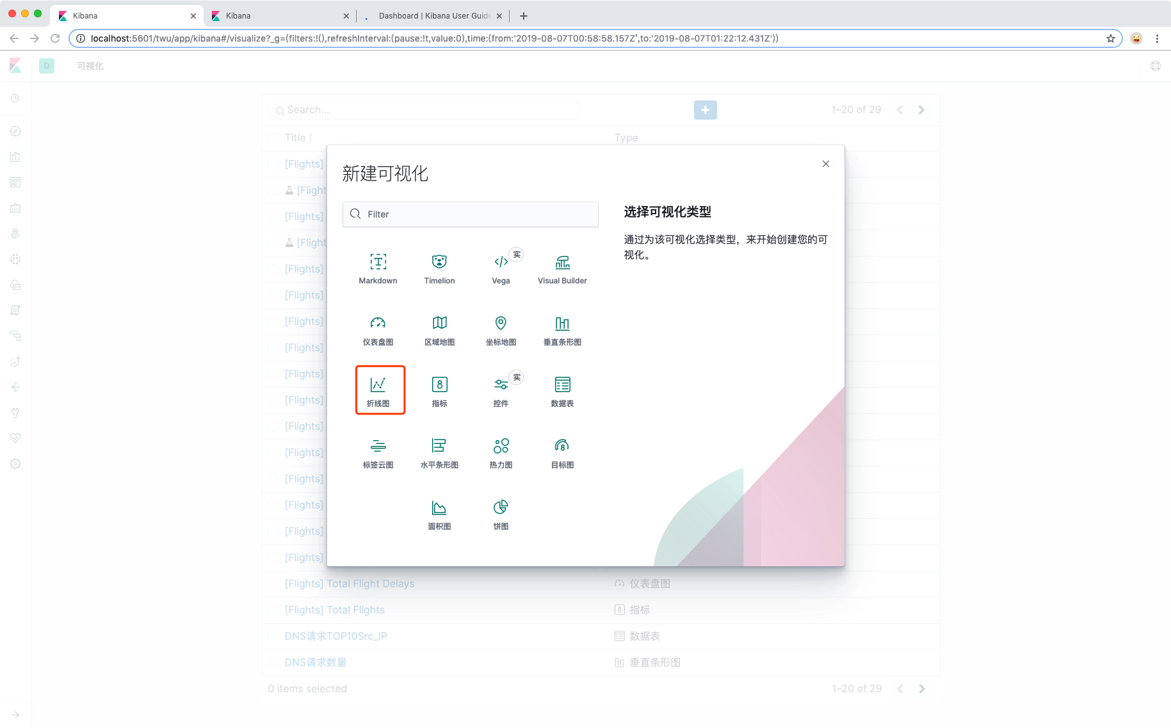
Task: Go to previous page at bottom pagination
Action: tap(900, 689)
